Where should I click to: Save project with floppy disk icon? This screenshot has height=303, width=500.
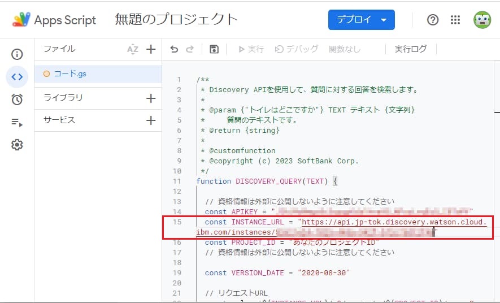click(214, 49)
